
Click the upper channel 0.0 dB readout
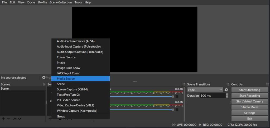pos(179,89)
